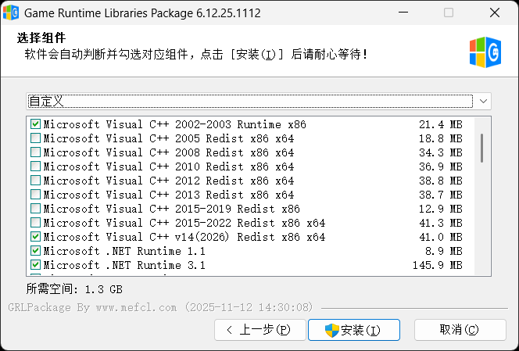Image resolution: width=519 pixels, height=351 pixels.
Task: Go back with 上一步(P) button
Action: tap(259, 330)
